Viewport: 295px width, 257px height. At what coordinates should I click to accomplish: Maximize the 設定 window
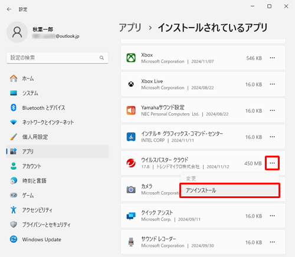(270, 6)
